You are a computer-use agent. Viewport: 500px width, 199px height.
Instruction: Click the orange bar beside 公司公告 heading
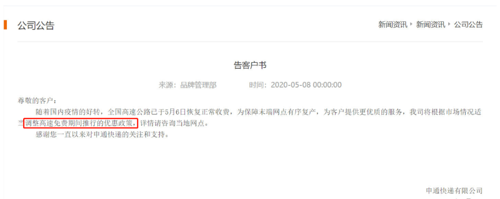(x=5, y=25)
